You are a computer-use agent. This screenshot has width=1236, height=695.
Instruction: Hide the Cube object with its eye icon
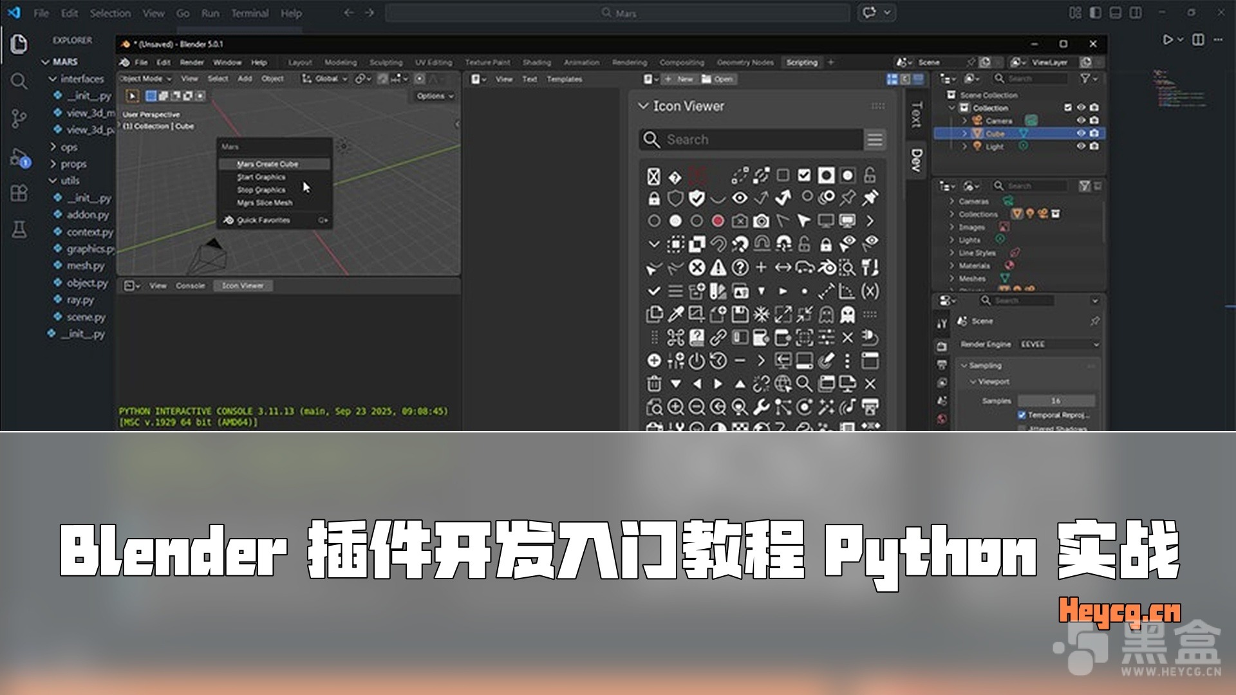point(1081,133)
